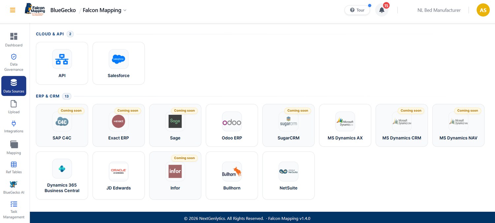The image size is (495, 223).
Task: Open Integrations in sidebar
Action: 14,127
